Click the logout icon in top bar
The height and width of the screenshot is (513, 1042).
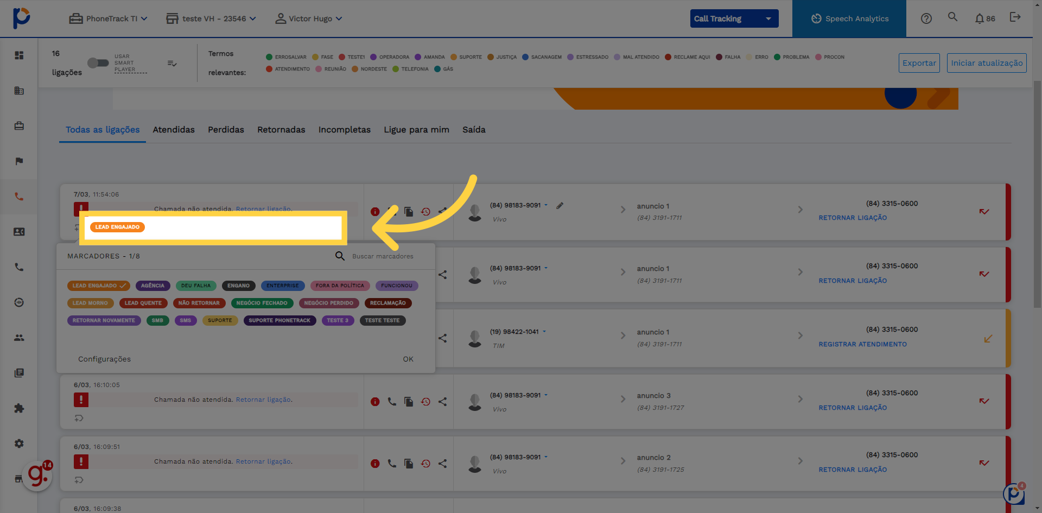pos(1015,17)
